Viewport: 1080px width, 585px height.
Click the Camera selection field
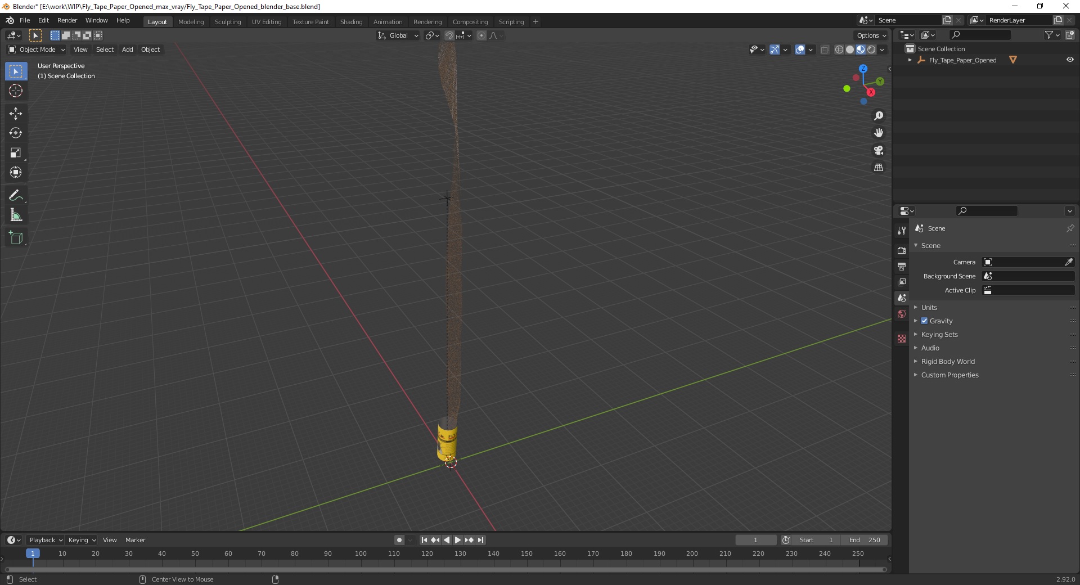coord(1028,262)
